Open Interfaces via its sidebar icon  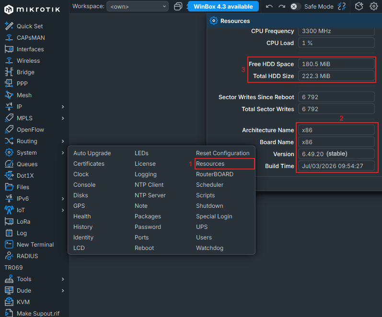[x=9, y=49]
